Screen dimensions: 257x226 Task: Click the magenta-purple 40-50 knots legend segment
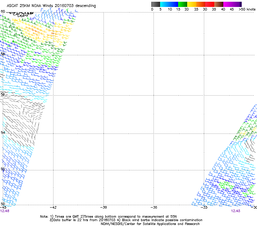[x=232, y=4]
